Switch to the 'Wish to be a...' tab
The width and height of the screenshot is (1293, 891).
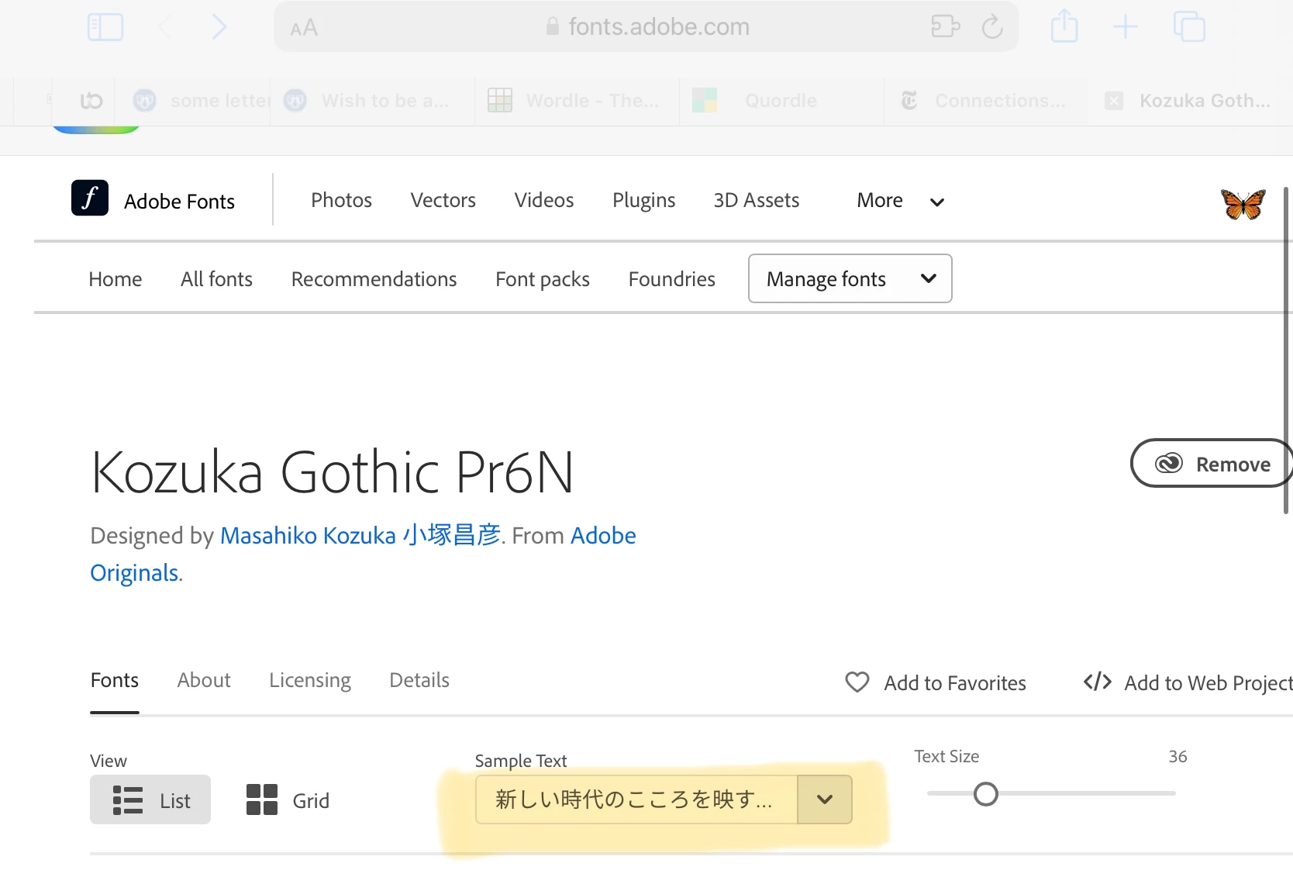click(x=372, y=101)
